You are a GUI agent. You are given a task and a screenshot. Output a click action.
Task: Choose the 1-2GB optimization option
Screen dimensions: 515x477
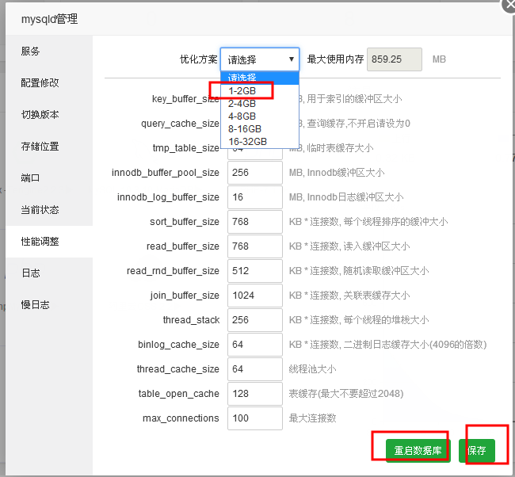[260, 91]
